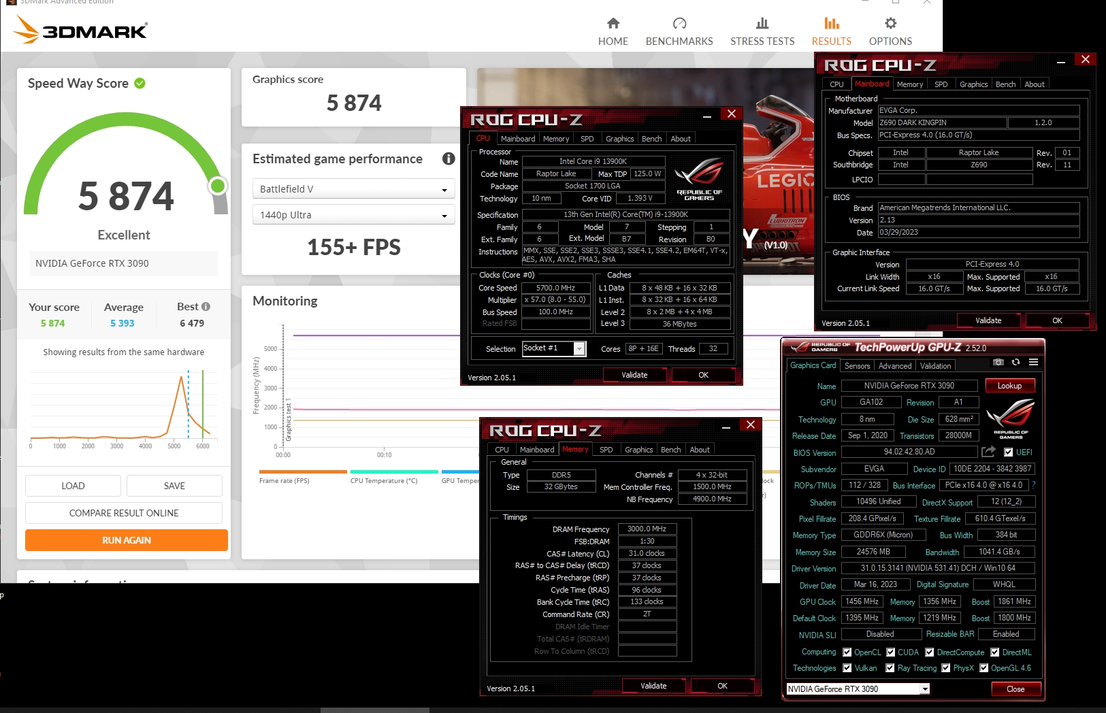Image resolution: width=1106 pixels, height=713 pixels.
Task: Toggle the OpenCL checkbox in GPU-Z
Action: pyautogui.click(x=847, y=652)
